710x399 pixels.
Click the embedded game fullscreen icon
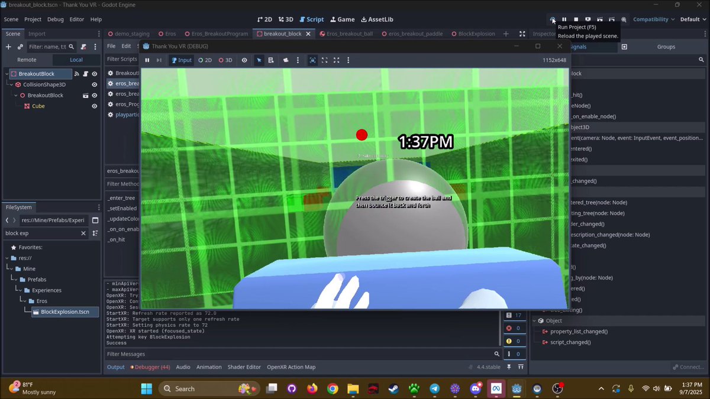(x=324, y=60)
